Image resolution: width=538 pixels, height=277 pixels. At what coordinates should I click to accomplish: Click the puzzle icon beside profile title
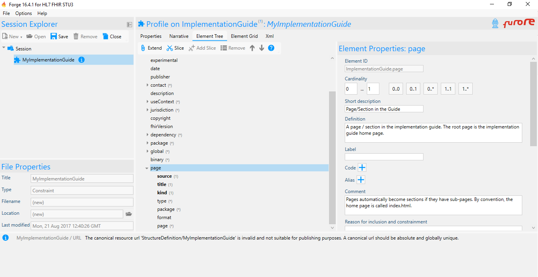(141, 24)
